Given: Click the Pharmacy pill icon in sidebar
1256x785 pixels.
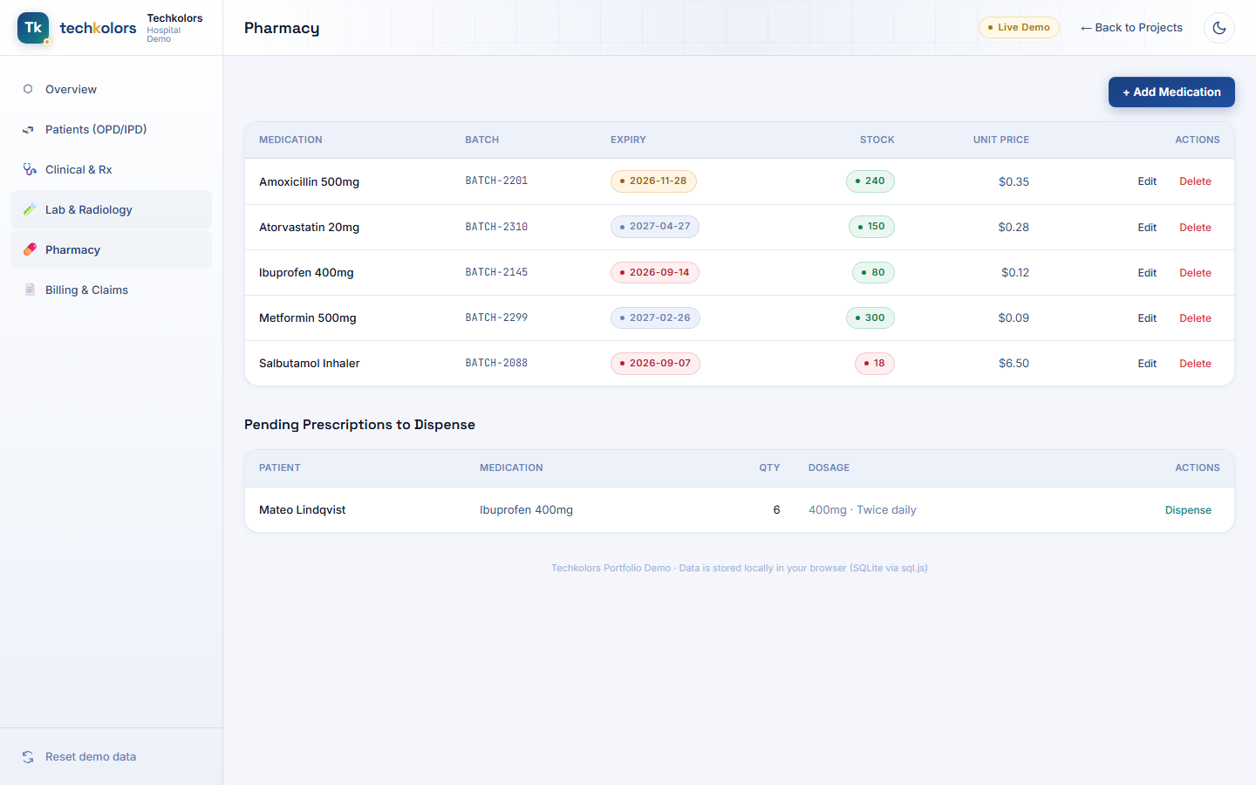Looking at the screenshot, I should click(x=29, y=249).
